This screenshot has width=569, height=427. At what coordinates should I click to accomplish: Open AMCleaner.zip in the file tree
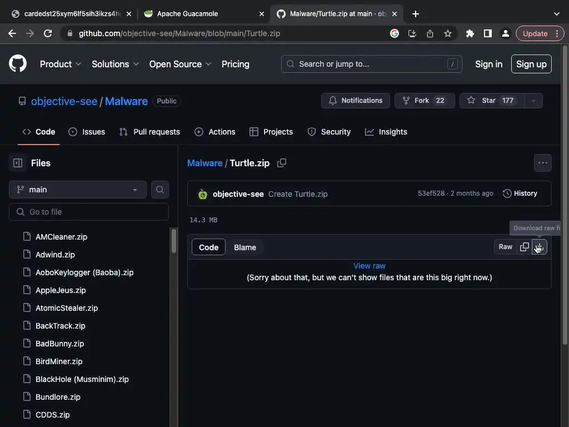[61, 237]
